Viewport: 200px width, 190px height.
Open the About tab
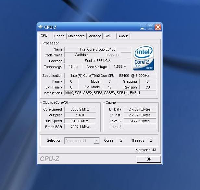pyautogui.click(x=123, y=36)
